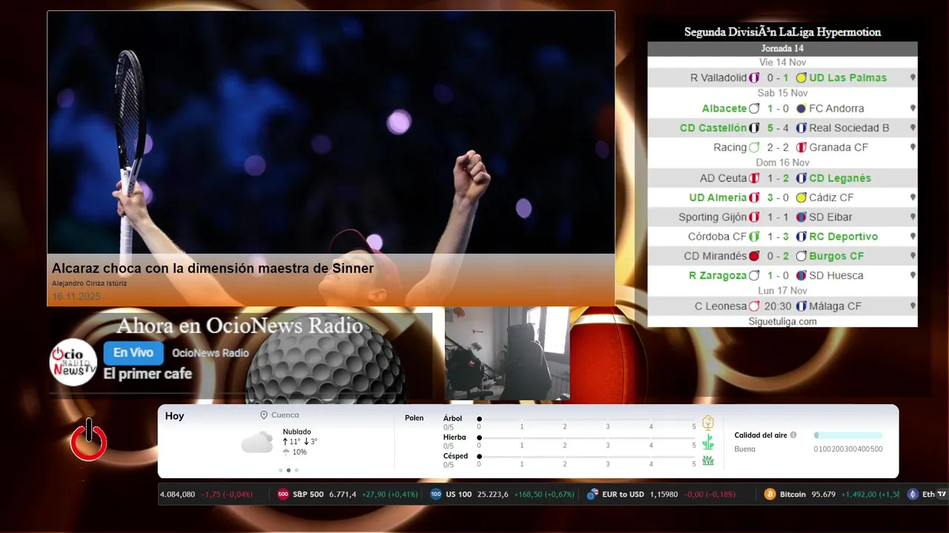Open venue marker for Albacete match
Screen dimensions: 949x533
[913, 108]
